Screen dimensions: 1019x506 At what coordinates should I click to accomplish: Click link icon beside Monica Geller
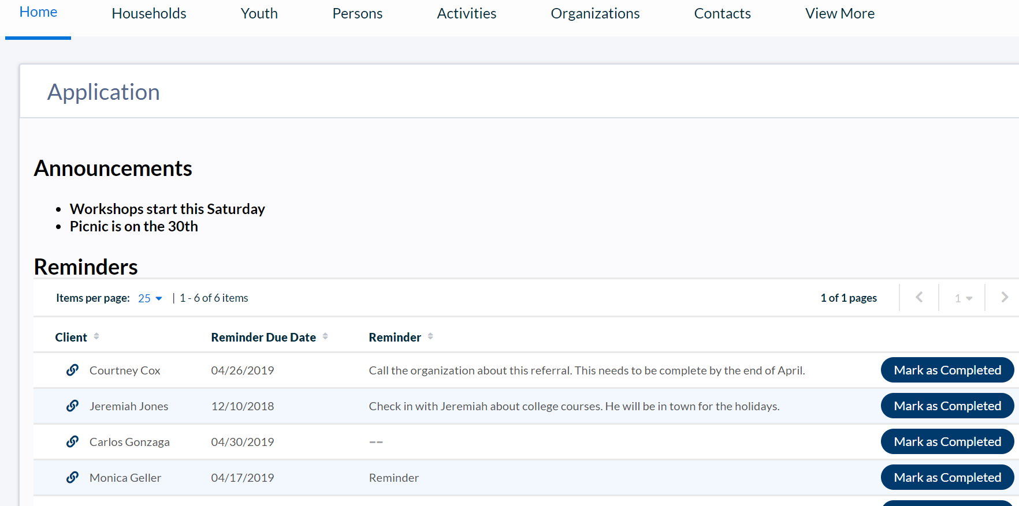point(72,478)
